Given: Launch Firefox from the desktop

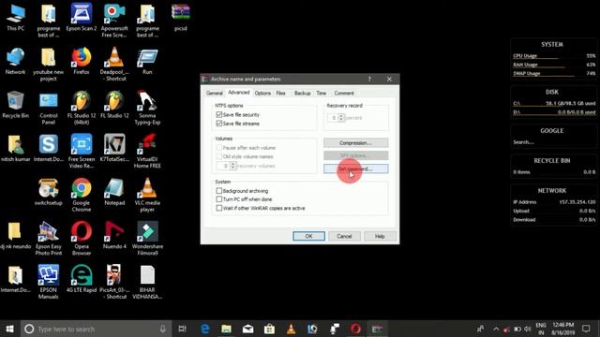Looking at the screenshot, I should click(x=82, y=61).
